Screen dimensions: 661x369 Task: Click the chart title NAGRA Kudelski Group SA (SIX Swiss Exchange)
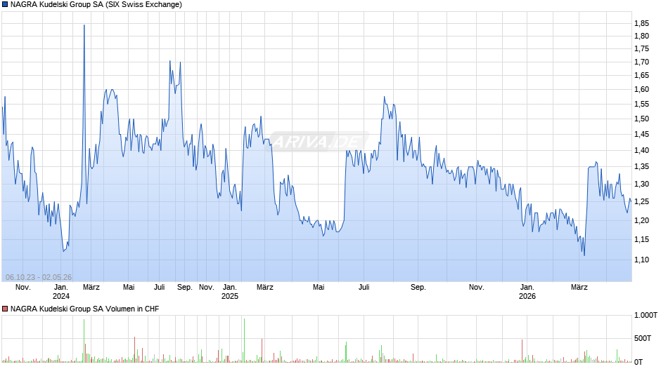click(x=96, y=5)
